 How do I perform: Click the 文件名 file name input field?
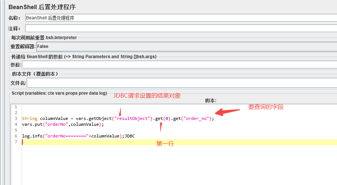pos(182,83)
